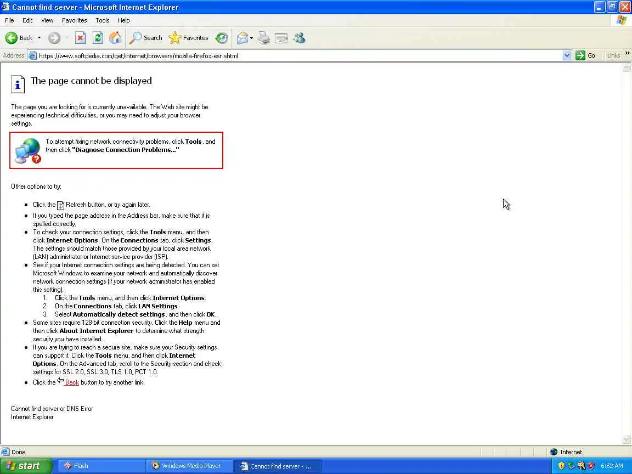This screenshot has height=474, width=632.
Task: Click the Edit page toolbar icon
Action: [x=281, y=38]
